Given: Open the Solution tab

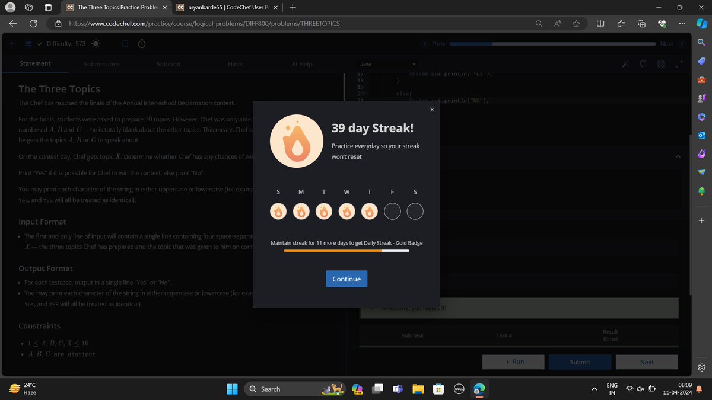Looking at the screenshot, I should tap(169, 64).
